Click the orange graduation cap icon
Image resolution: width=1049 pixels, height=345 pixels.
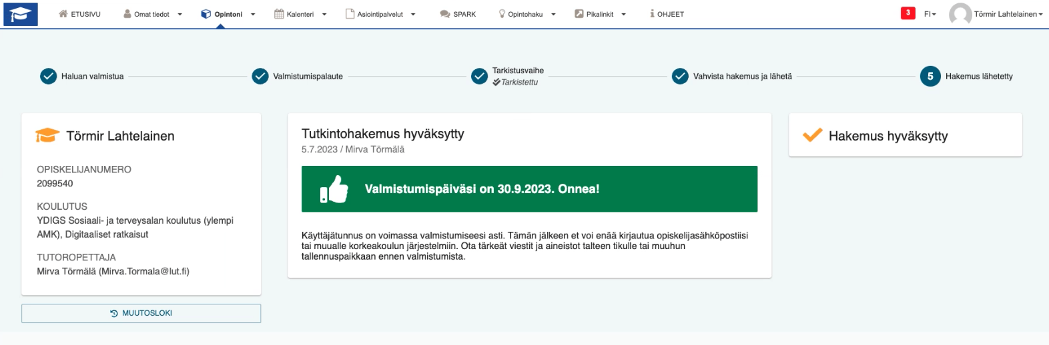[x=47, y=135]
